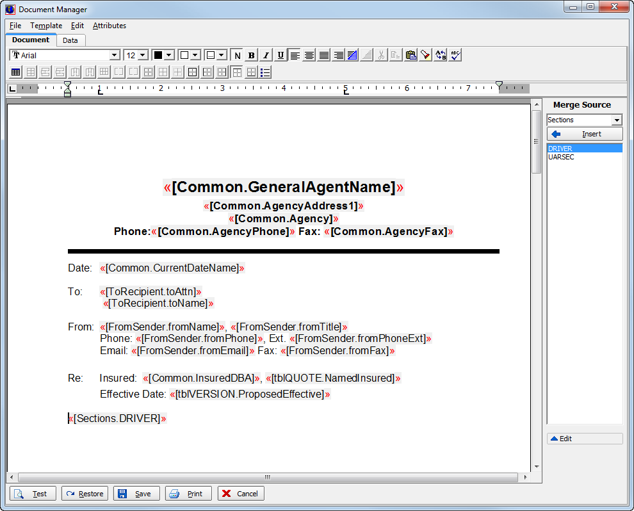Viewport: 634px width, 511px height.
Task: Switch to the Data tab
Action: [70, 40]
